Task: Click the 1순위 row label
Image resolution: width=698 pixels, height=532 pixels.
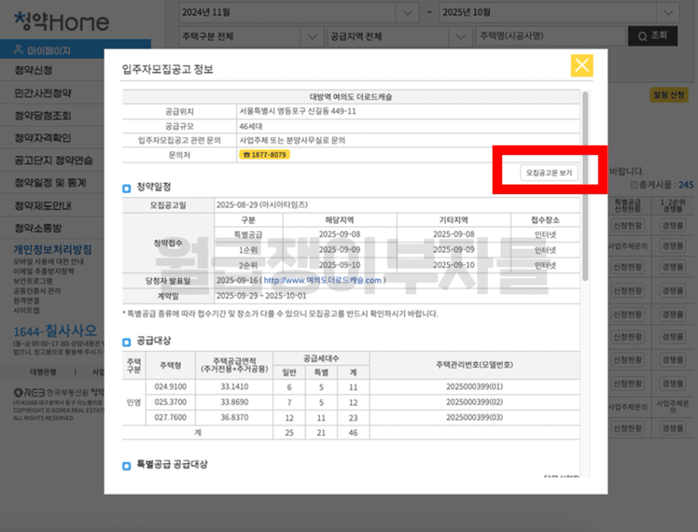Action: [248, 250]
